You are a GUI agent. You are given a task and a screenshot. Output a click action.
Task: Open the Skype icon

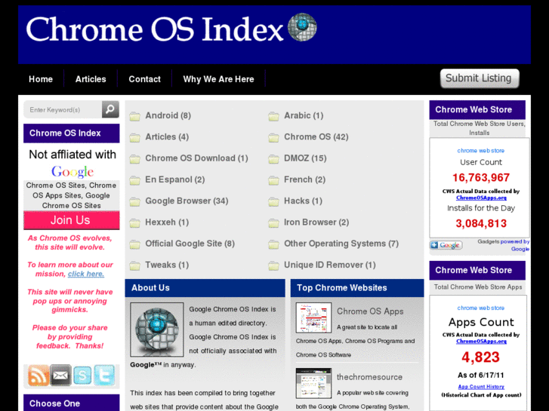click(82, 376)
